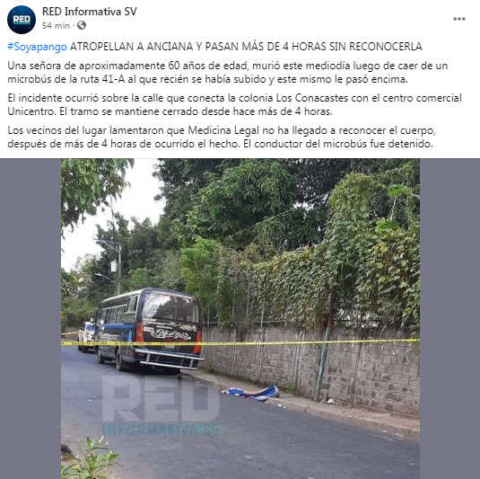Image resolution: width=480 pixels, height=479 pixels.
Task: Open the RED Informativa SV profile avatar
Action: (22, 20)
